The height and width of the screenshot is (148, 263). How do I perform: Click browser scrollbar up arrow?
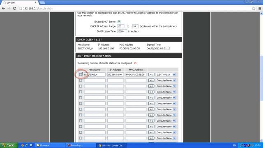pos(261,14)
